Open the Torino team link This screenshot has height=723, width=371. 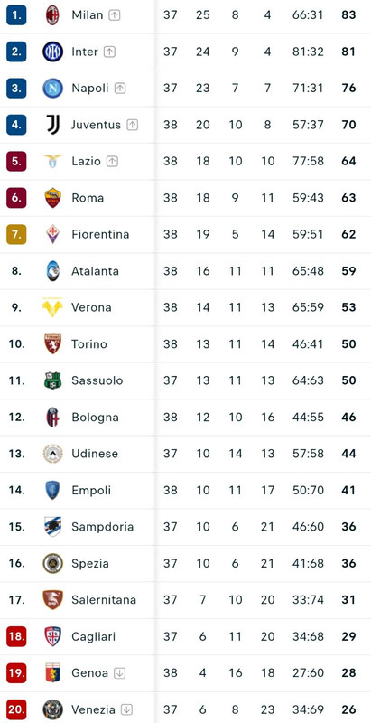click(x=89, y=344)
